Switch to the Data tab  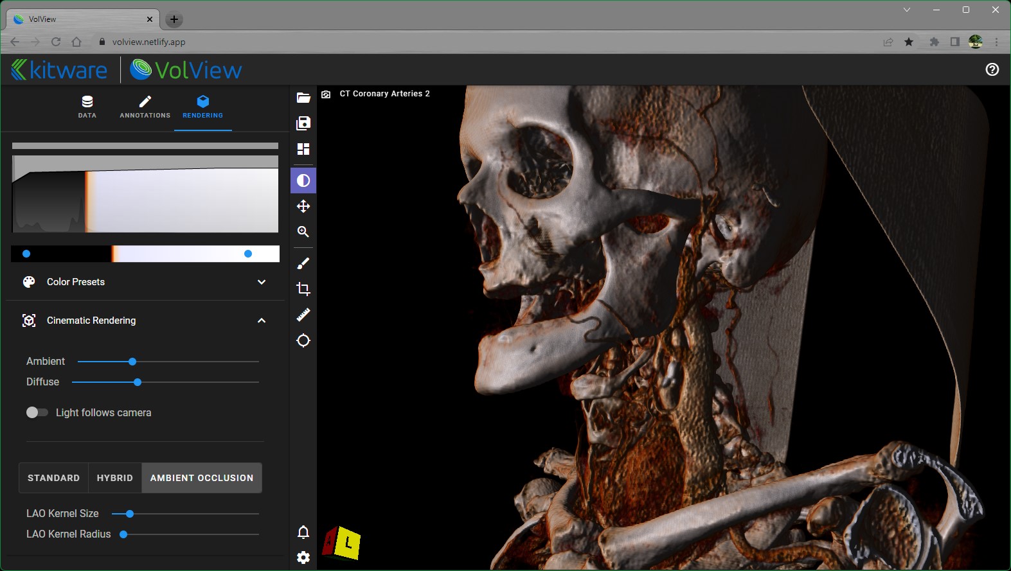[87, 107]
